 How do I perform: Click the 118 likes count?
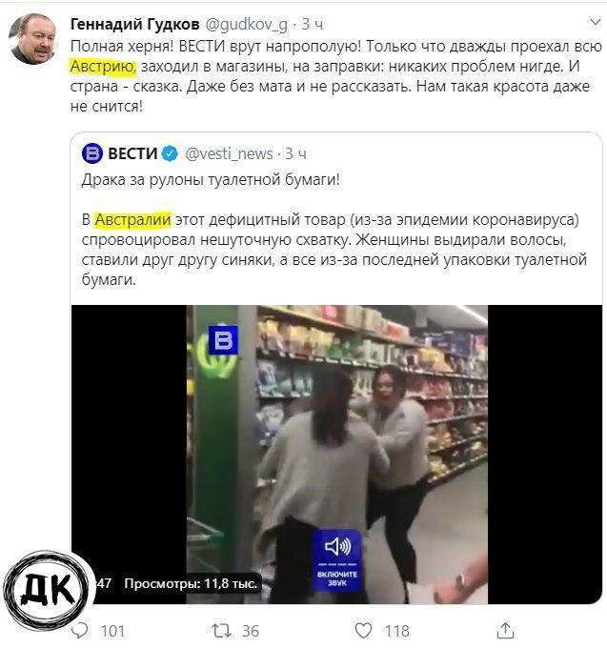[396, 631]
